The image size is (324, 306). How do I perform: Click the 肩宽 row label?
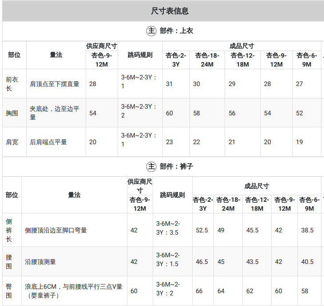click(12, 142)
